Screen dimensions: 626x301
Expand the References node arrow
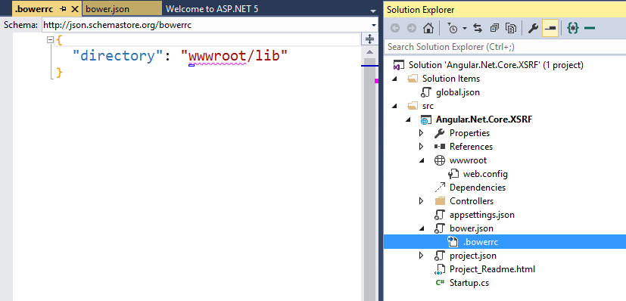click(421, 146)
